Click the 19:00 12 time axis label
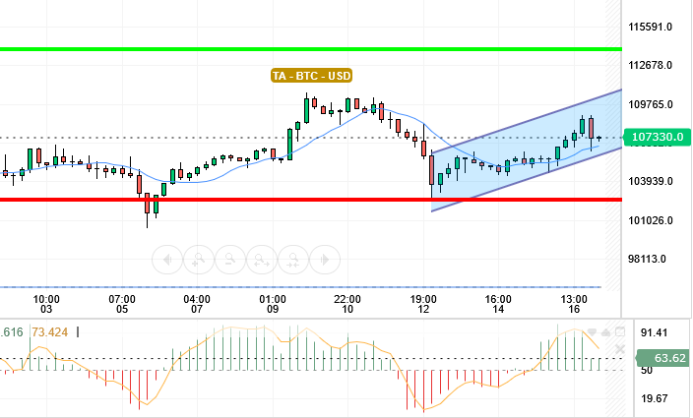Screen dimensions: 693x418 pyautogui.click(x=423, y=304)
